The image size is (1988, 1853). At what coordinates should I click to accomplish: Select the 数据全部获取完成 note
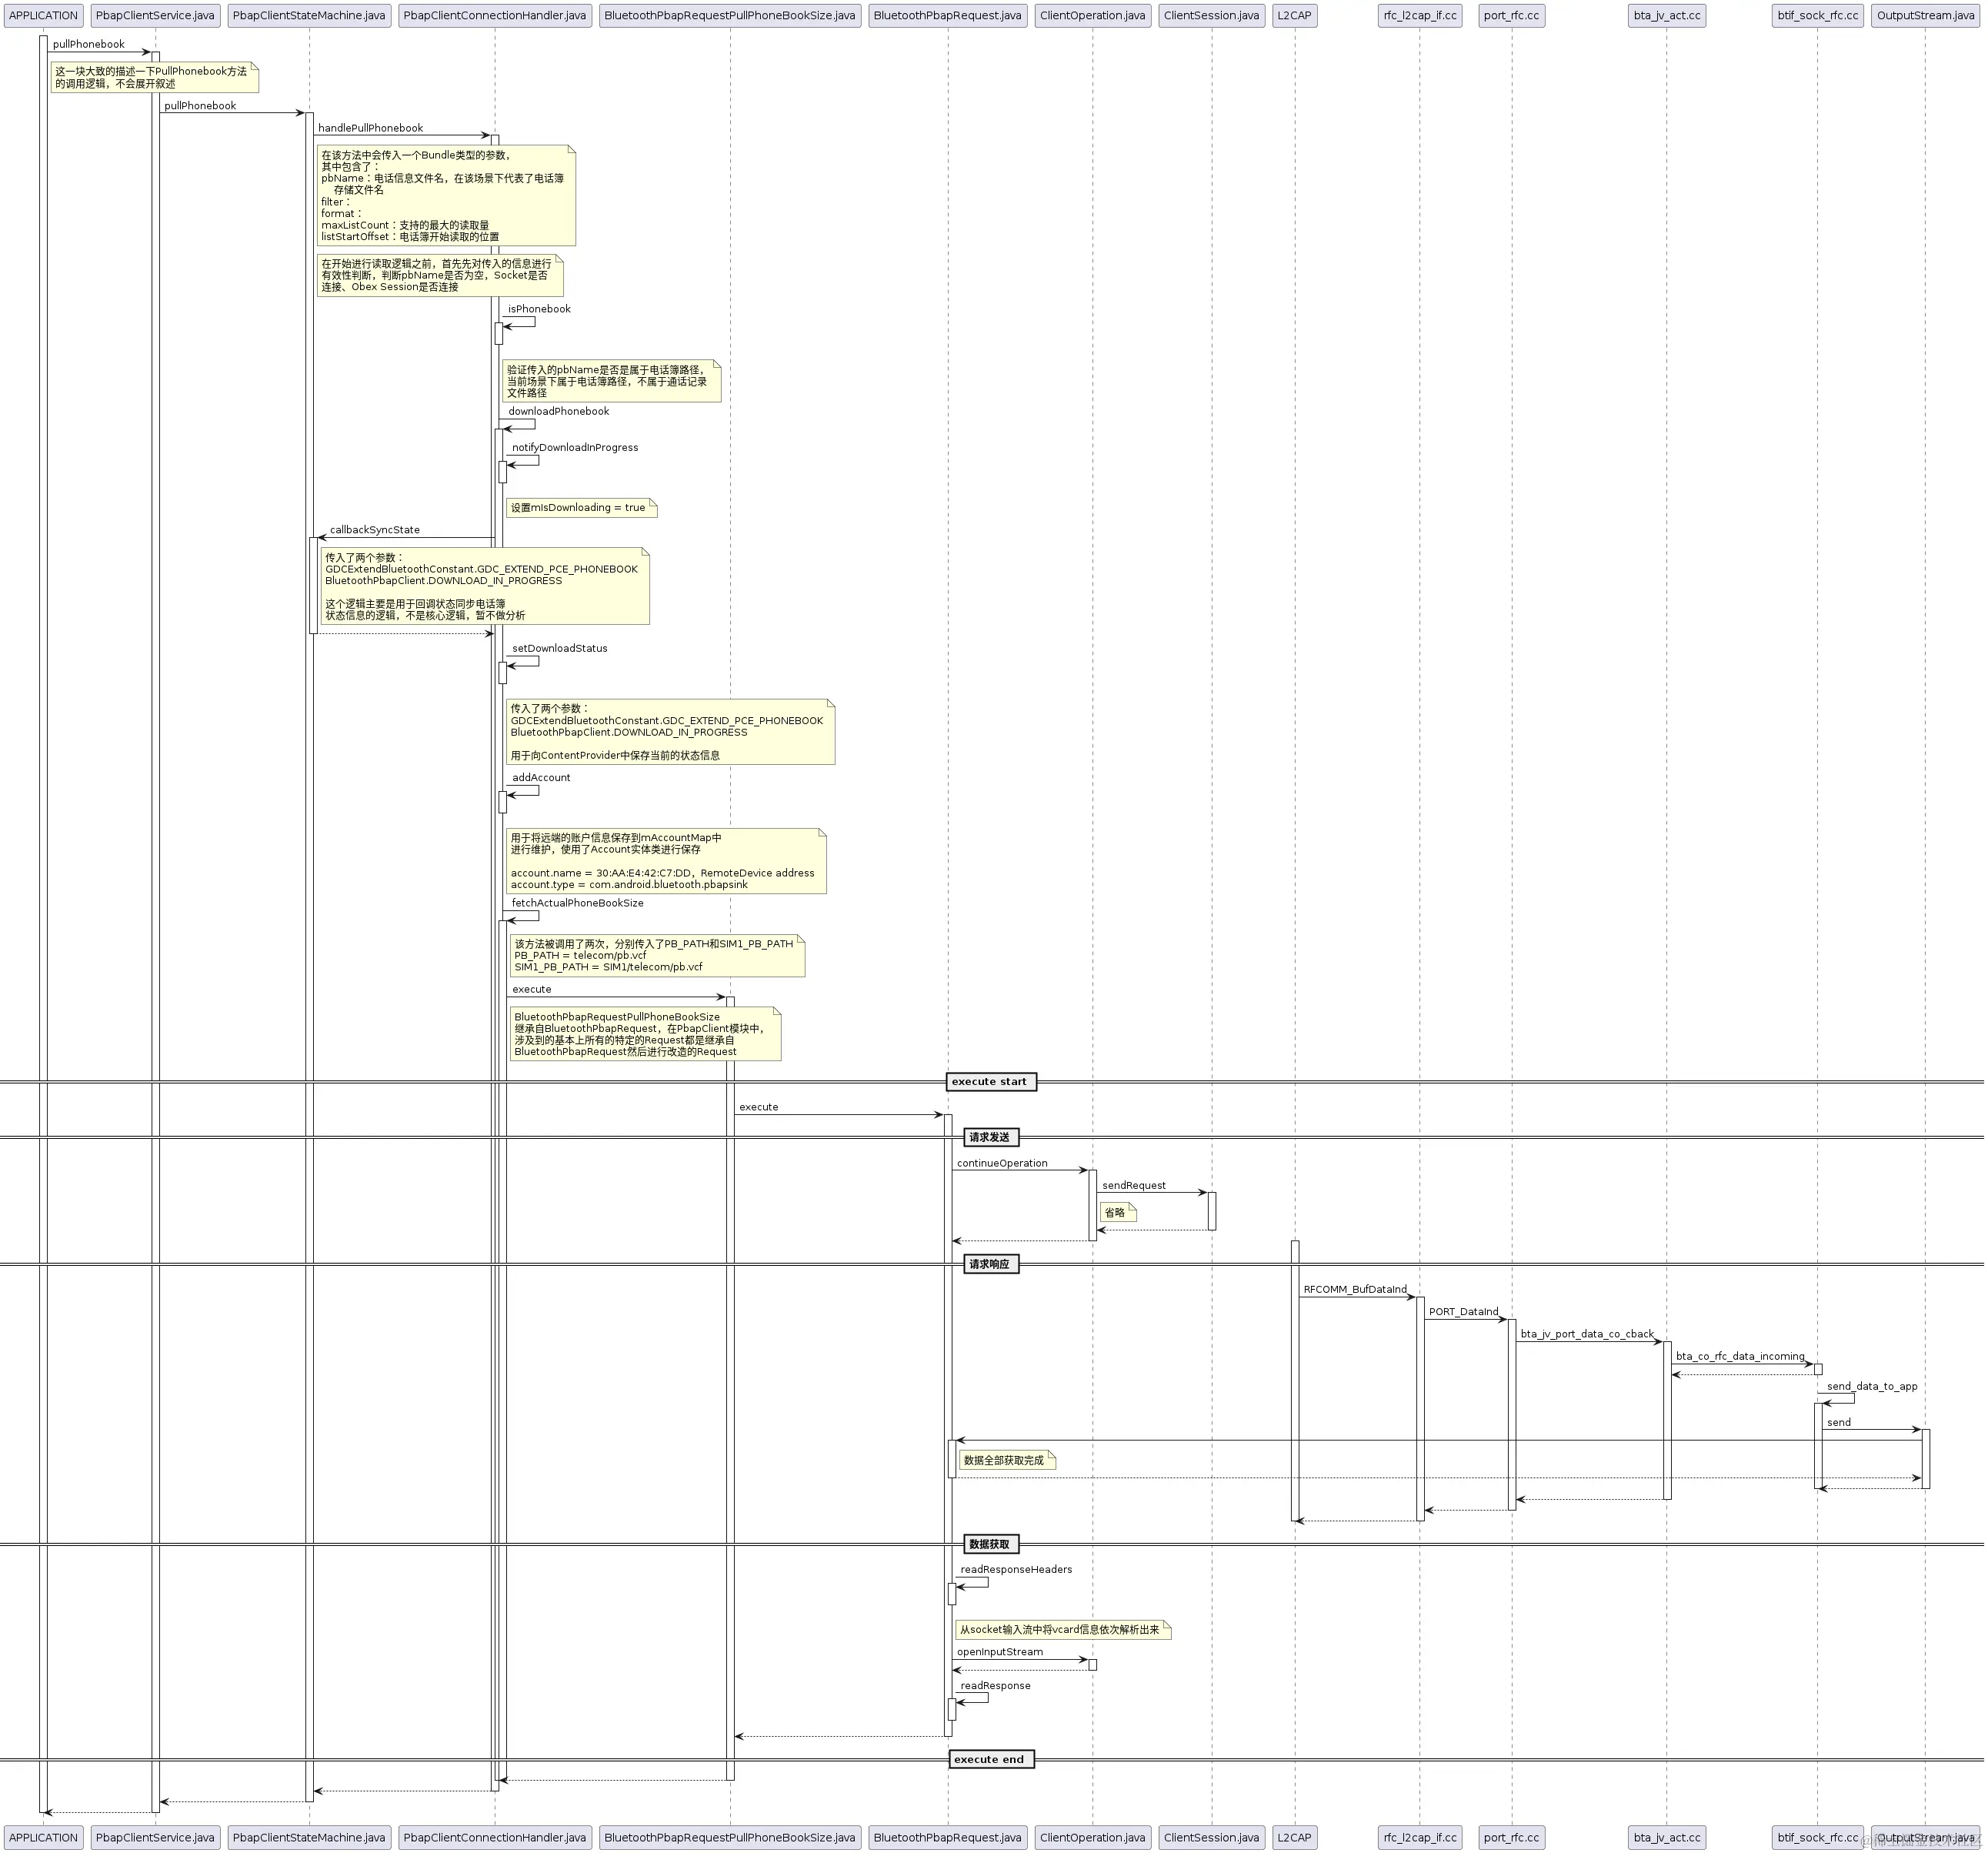[1006, 1461]
